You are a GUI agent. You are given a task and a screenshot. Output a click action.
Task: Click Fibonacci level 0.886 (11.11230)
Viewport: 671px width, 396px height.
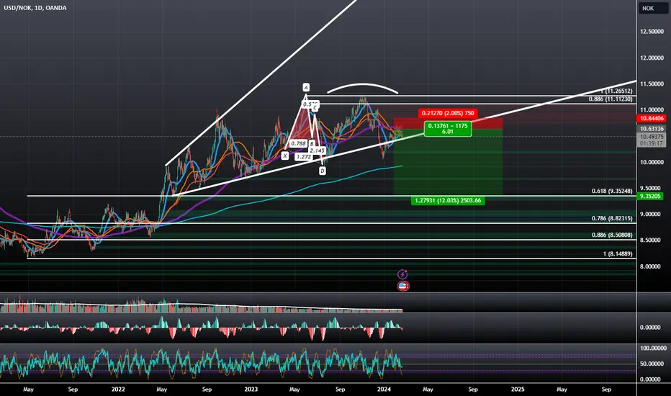[x=611, y=99]
